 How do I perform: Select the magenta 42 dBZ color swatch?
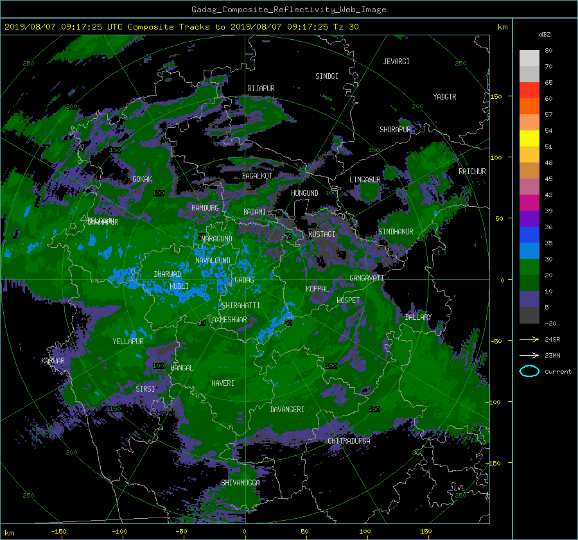(x=529, y=202)
